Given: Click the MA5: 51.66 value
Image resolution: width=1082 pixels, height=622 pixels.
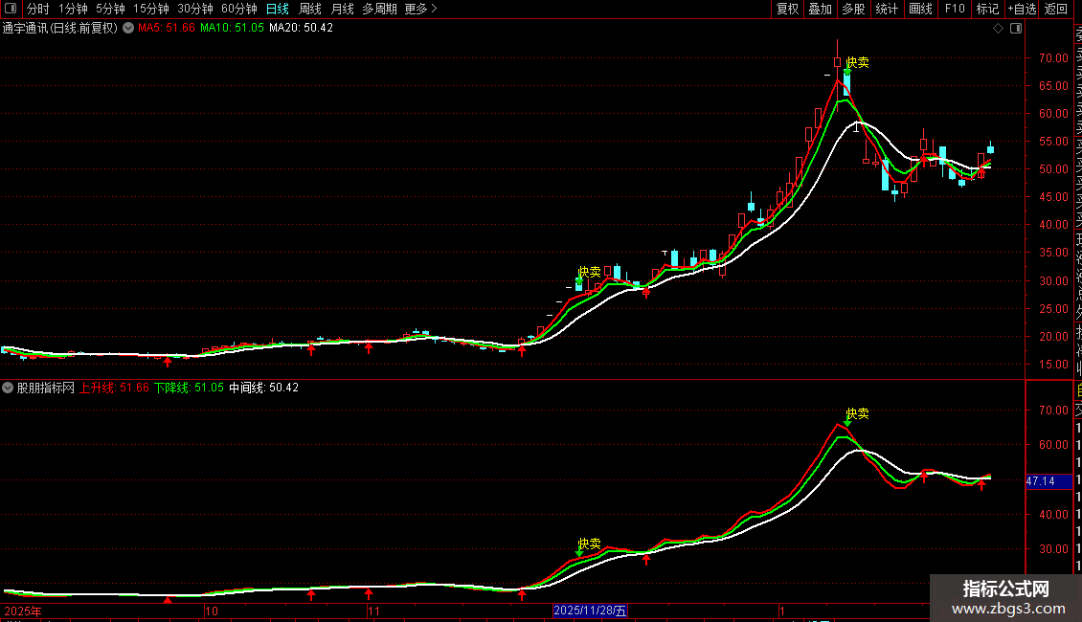Looking at the screenshot, I should point(167,29).
